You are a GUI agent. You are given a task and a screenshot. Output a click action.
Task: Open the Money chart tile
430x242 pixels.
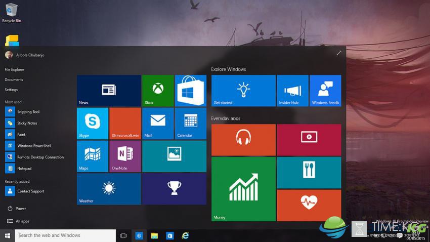[243, 189]
